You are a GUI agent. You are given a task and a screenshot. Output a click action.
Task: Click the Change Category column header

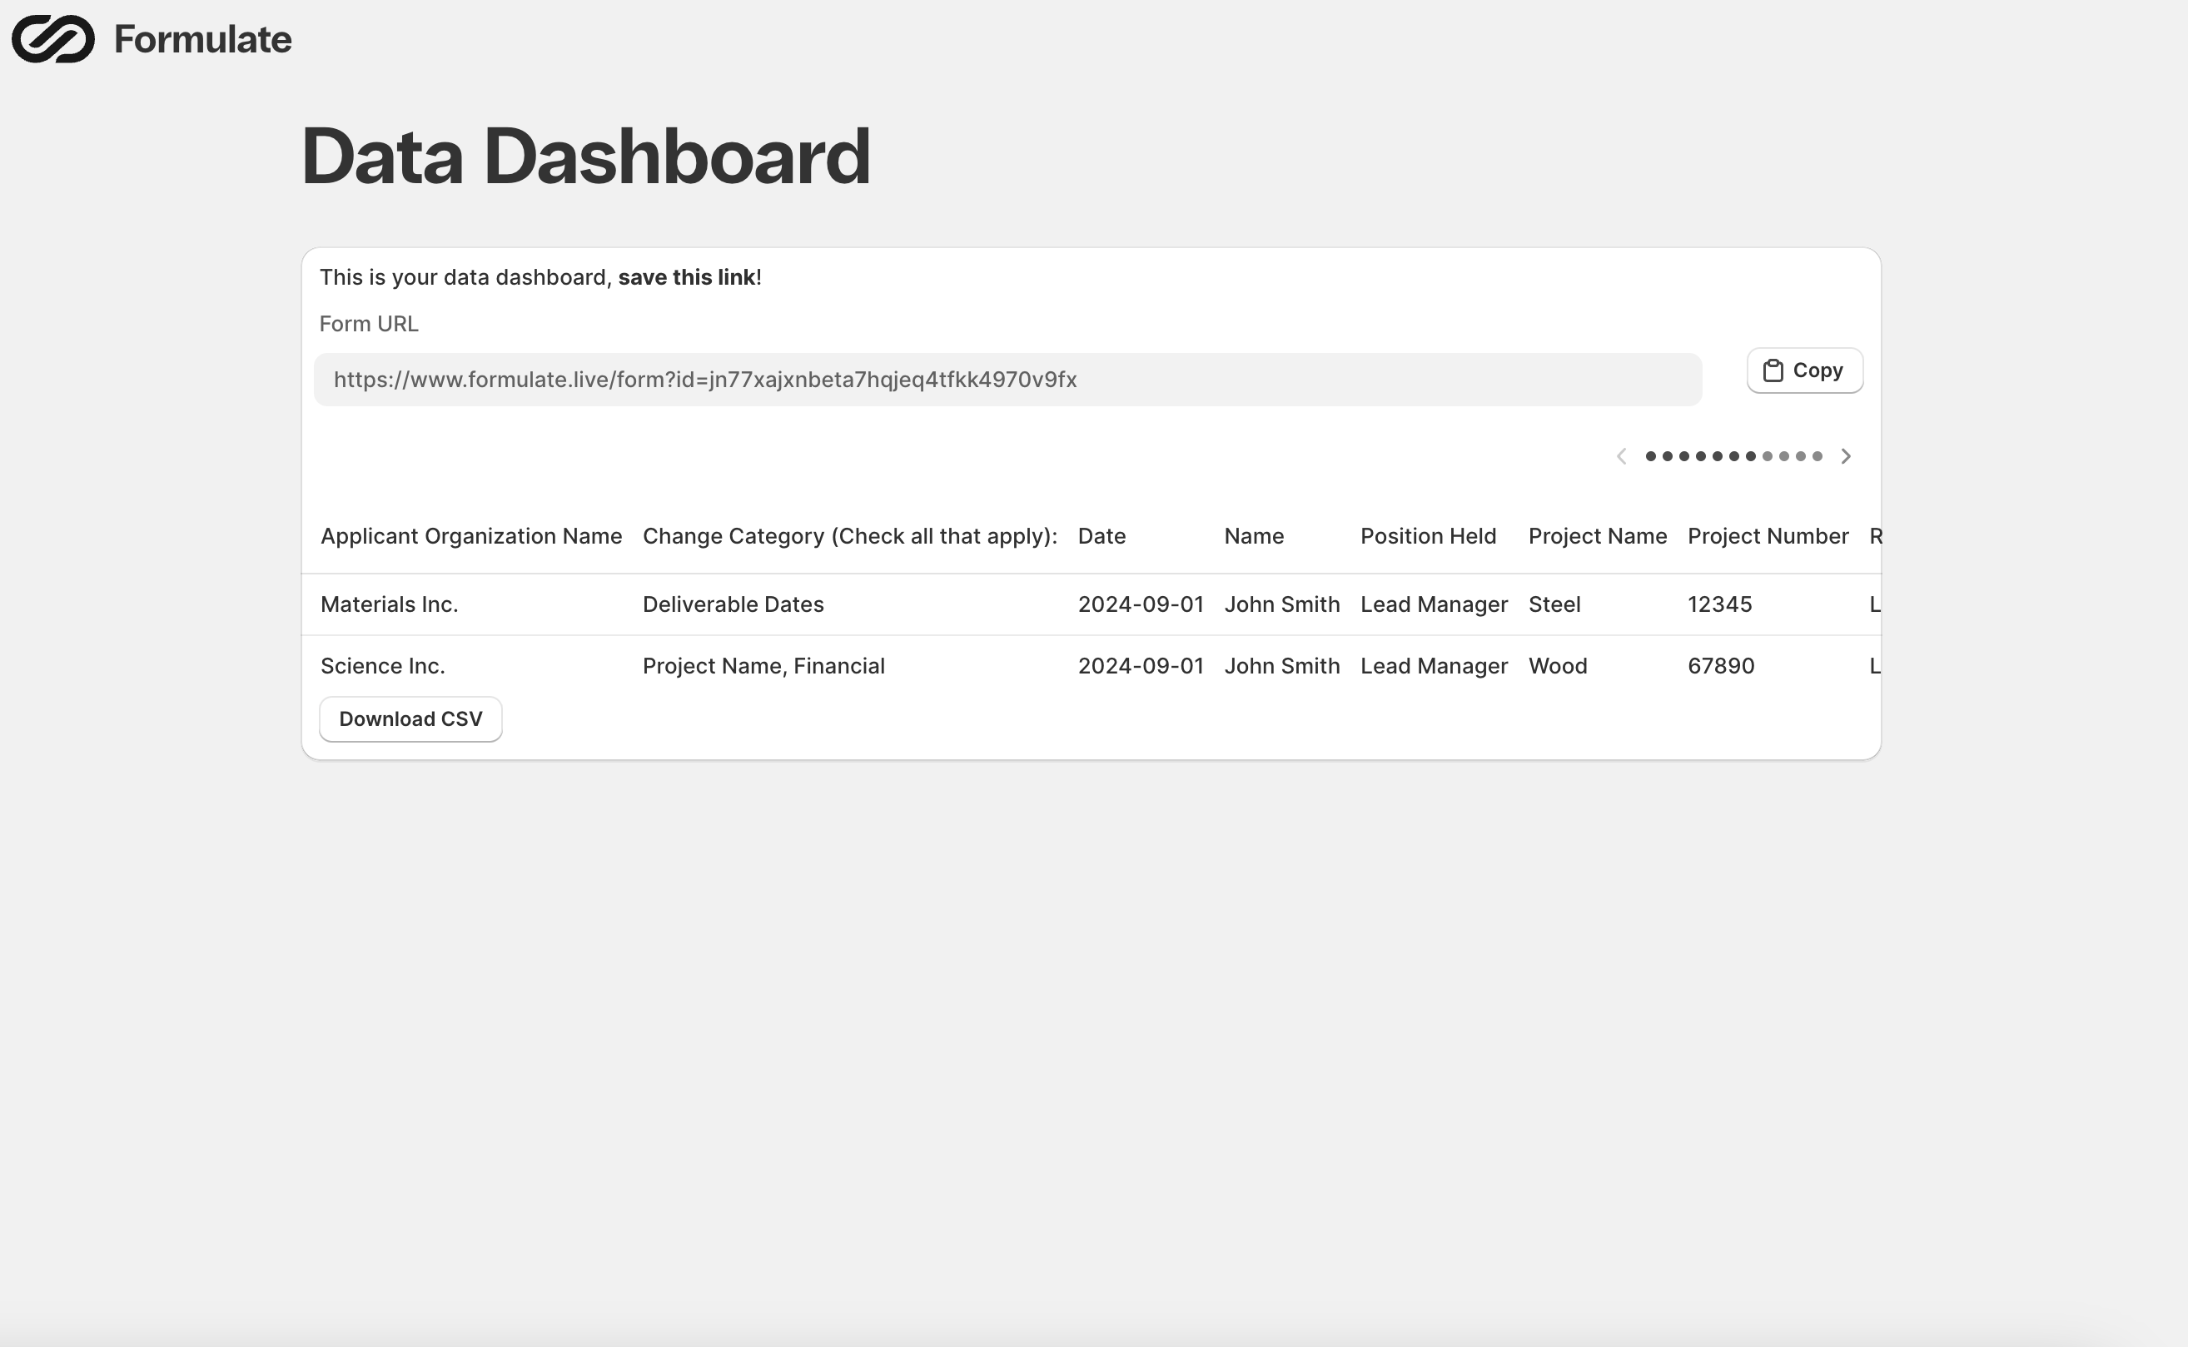coord(849,536)
